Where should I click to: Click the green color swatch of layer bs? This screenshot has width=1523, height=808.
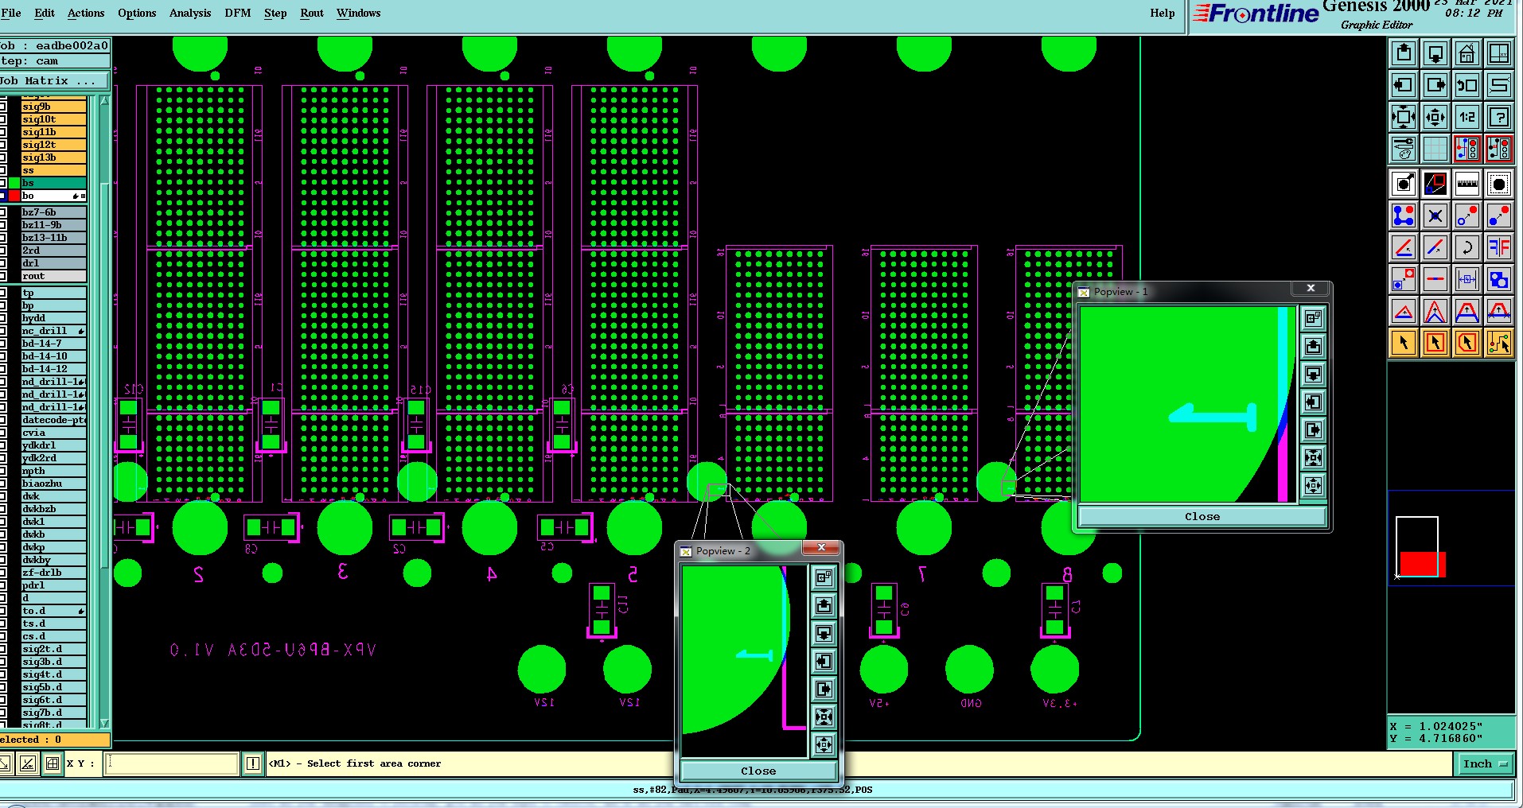click(14, 183)
